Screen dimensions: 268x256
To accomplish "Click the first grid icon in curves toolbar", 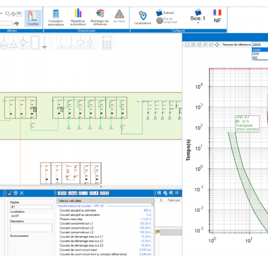I will (188, 45).
